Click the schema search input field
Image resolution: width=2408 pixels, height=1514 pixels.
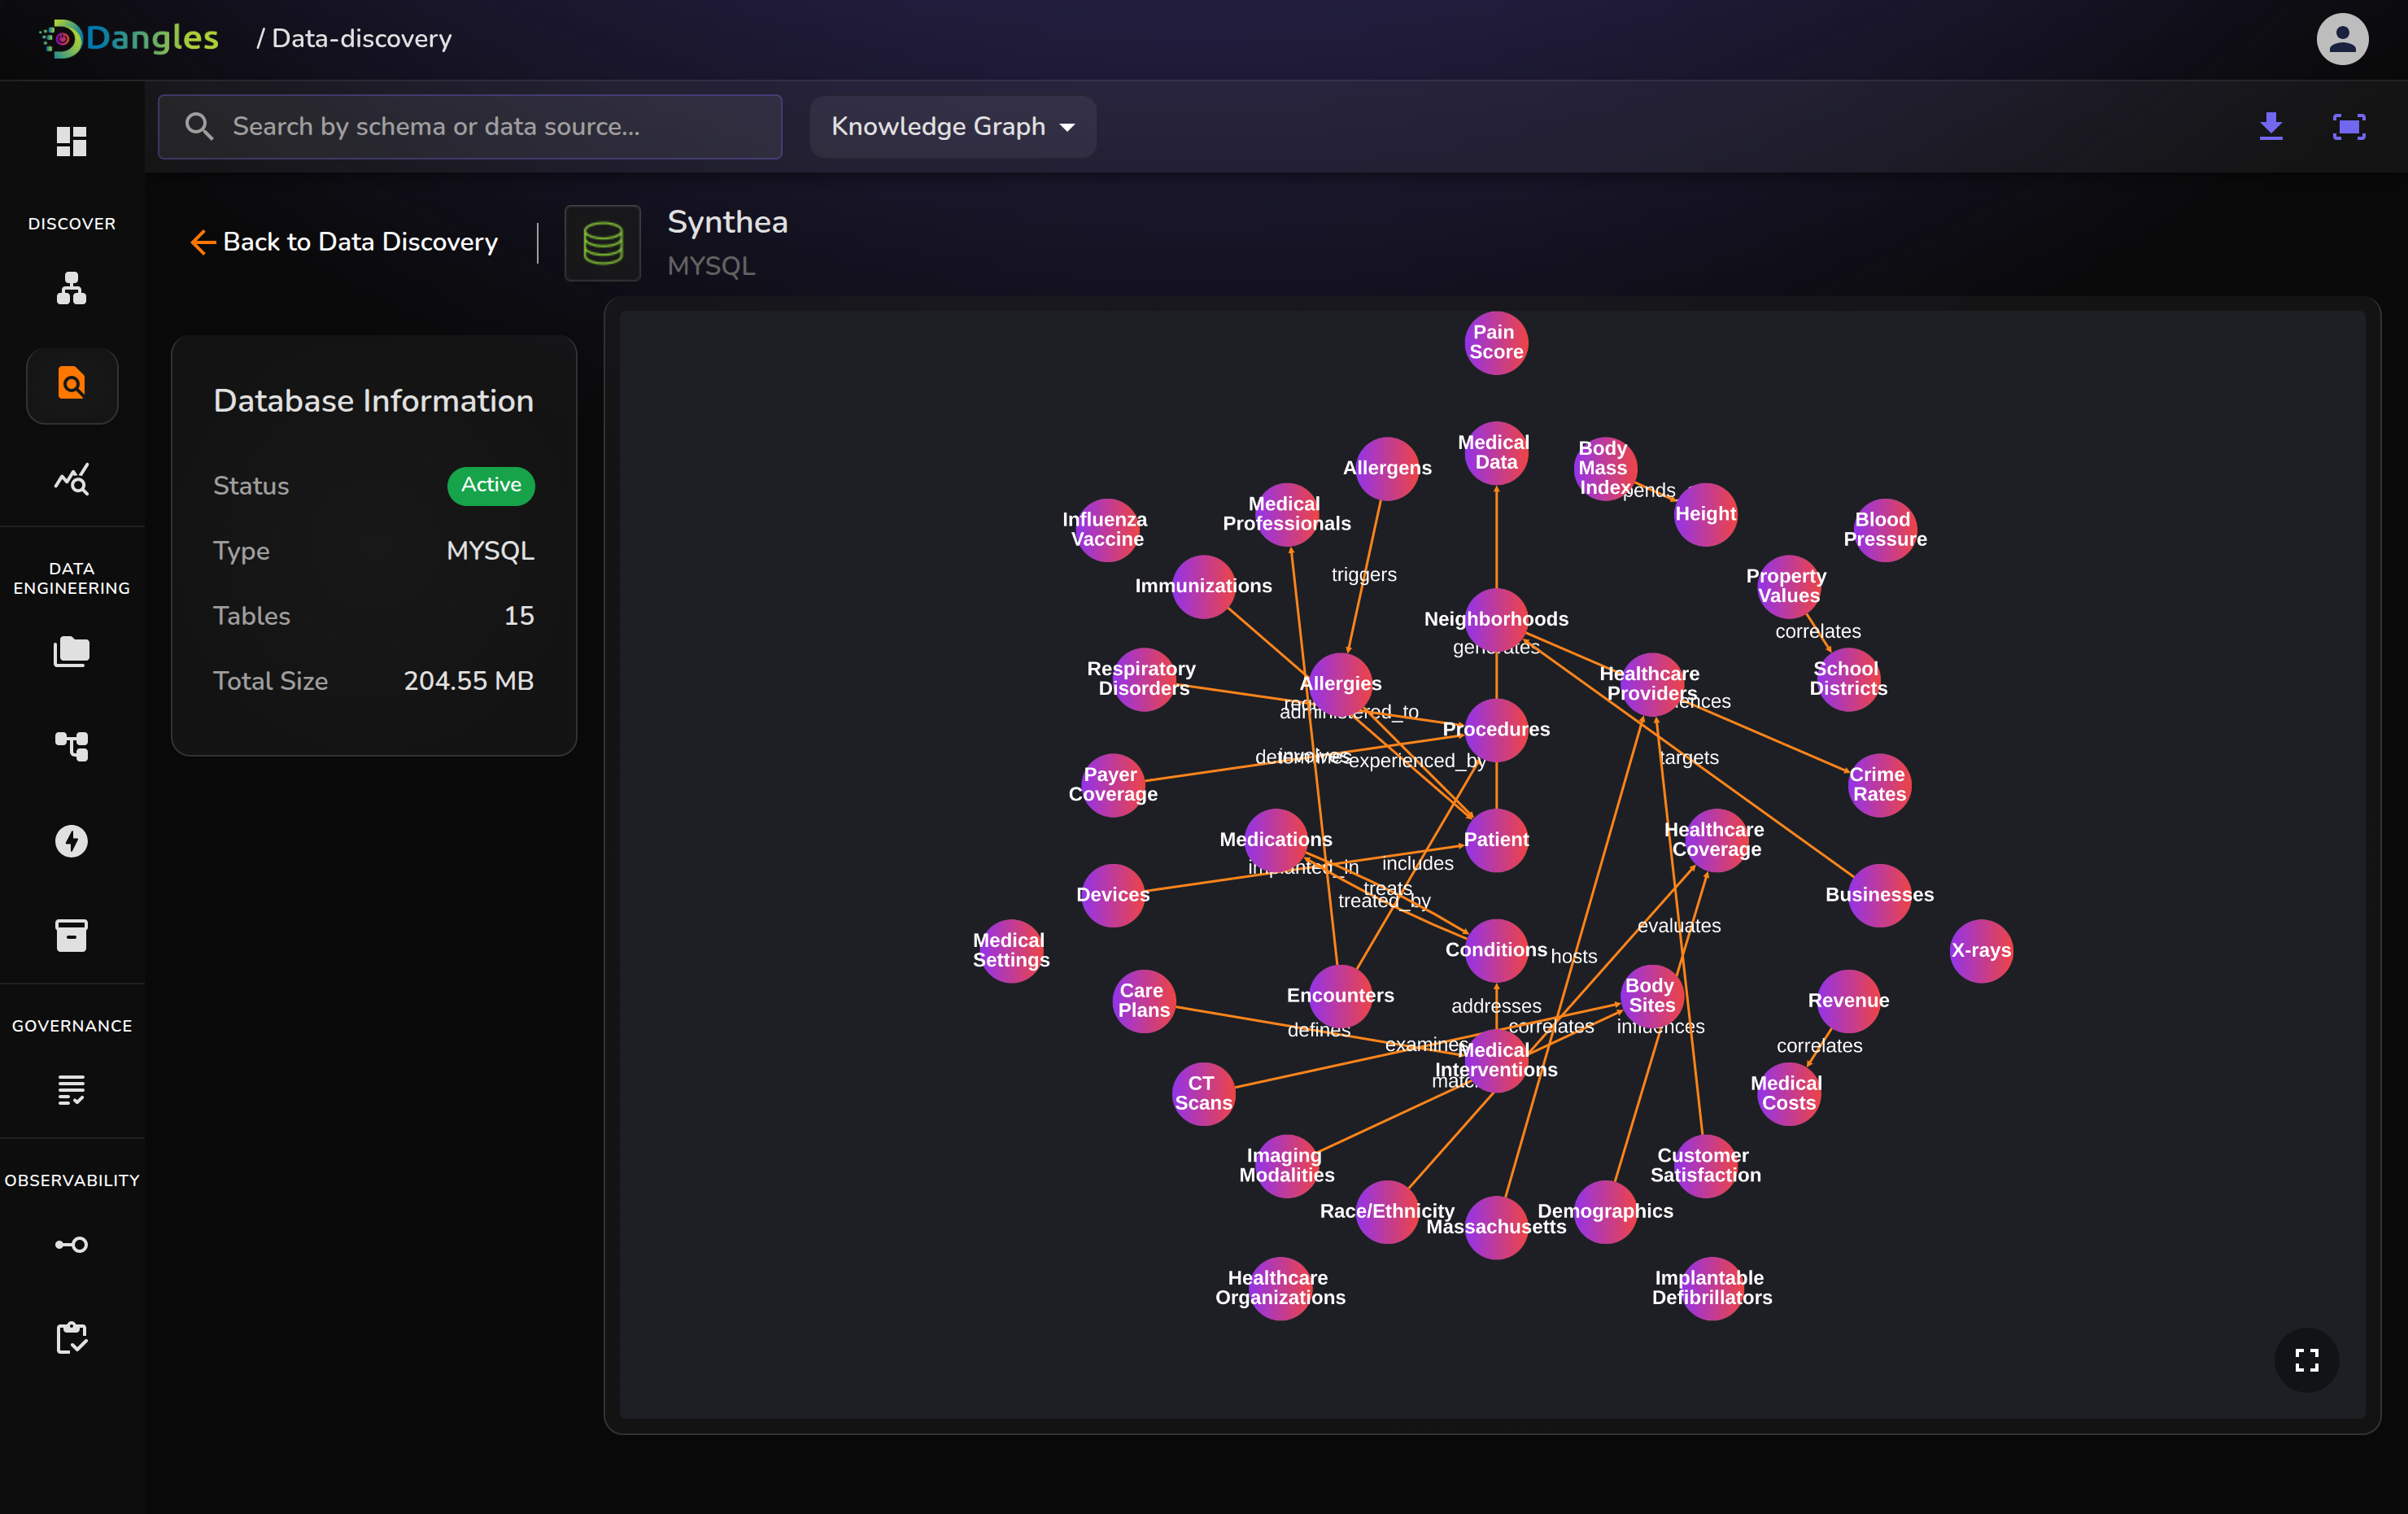point(470,126)
